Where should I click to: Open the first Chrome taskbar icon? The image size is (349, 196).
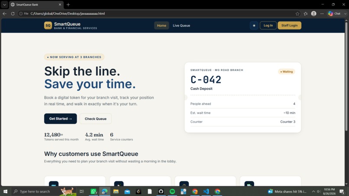pos(195,191)
